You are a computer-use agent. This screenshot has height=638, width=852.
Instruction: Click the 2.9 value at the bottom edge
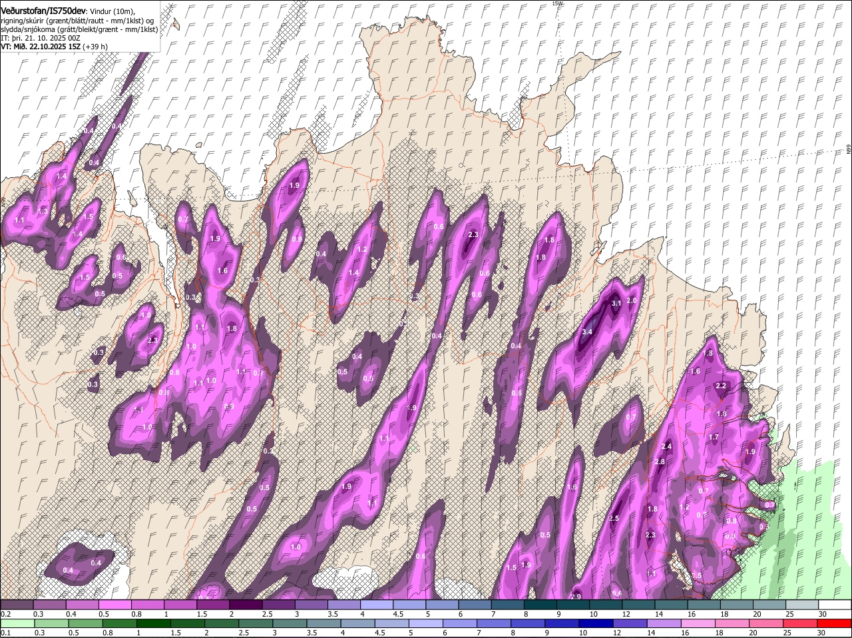click(576, 596)
